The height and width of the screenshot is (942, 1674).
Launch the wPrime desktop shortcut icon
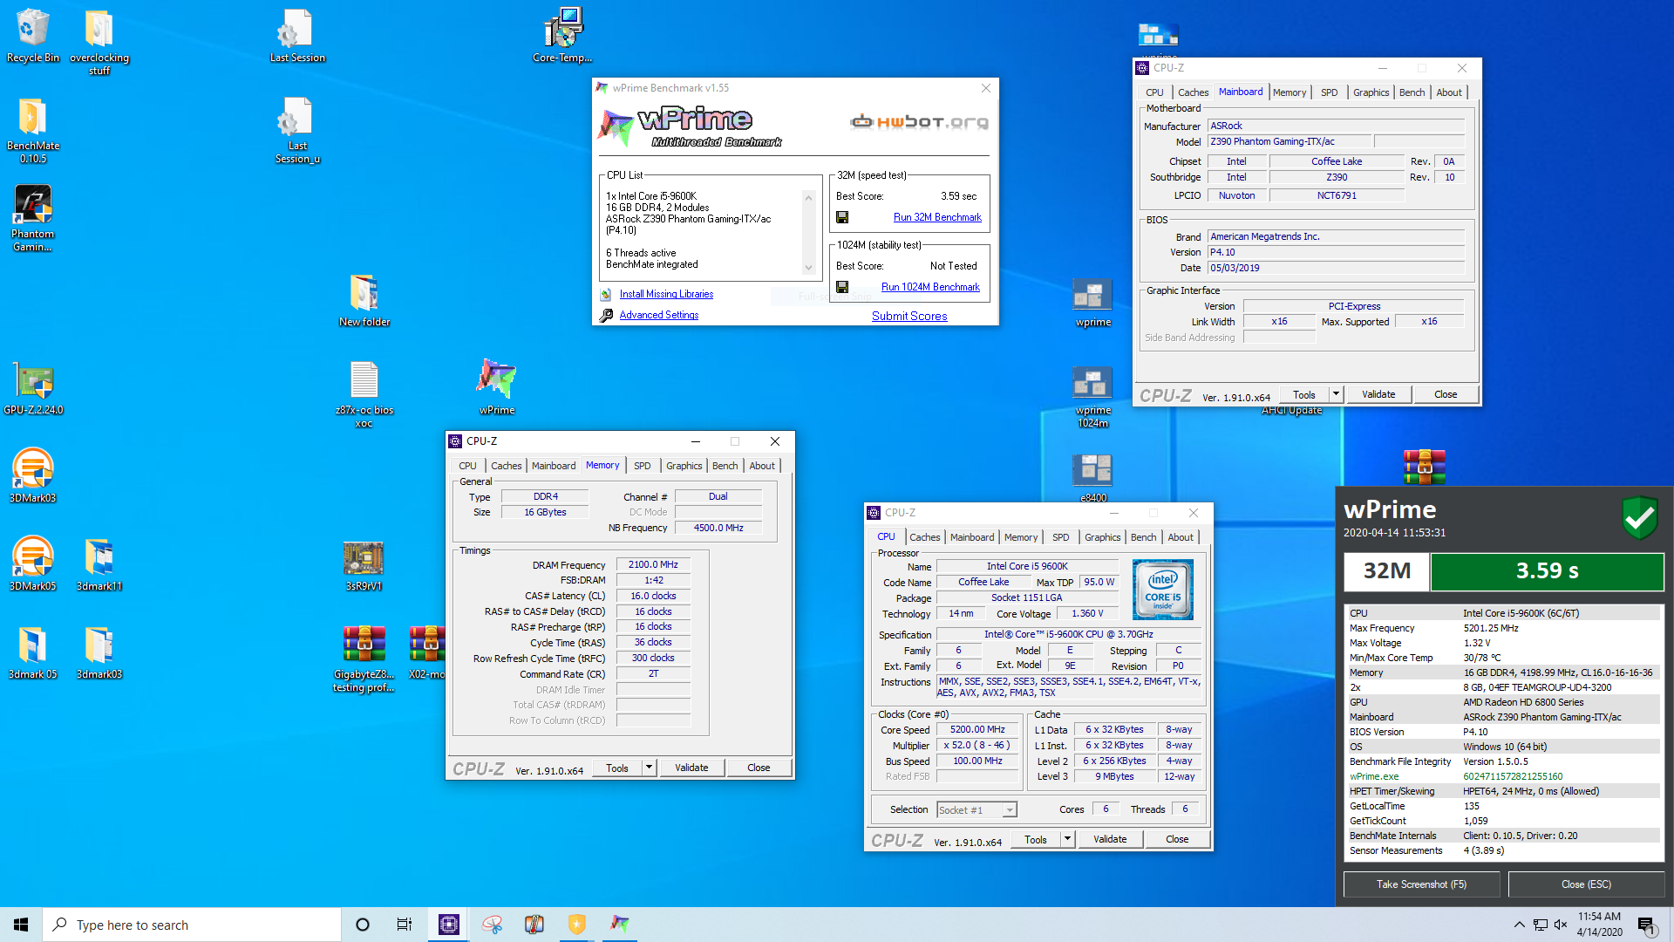pyautogui.click(x=497, y=386)
